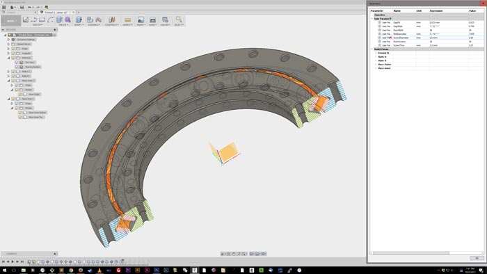
Task: Click OK button in Parameters dialog
Action: pyautogui.click(x=477, y=258)
